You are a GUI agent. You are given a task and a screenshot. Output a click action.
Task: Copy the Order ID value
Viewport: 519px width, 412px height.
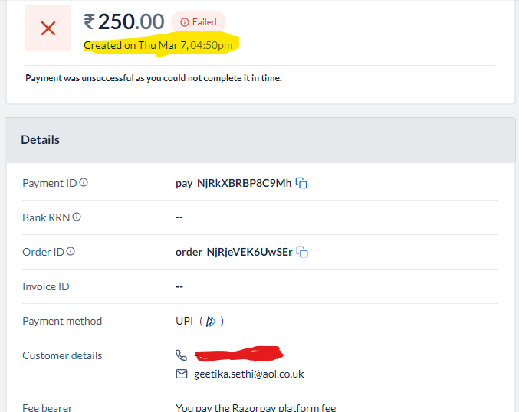coord(302,252)
